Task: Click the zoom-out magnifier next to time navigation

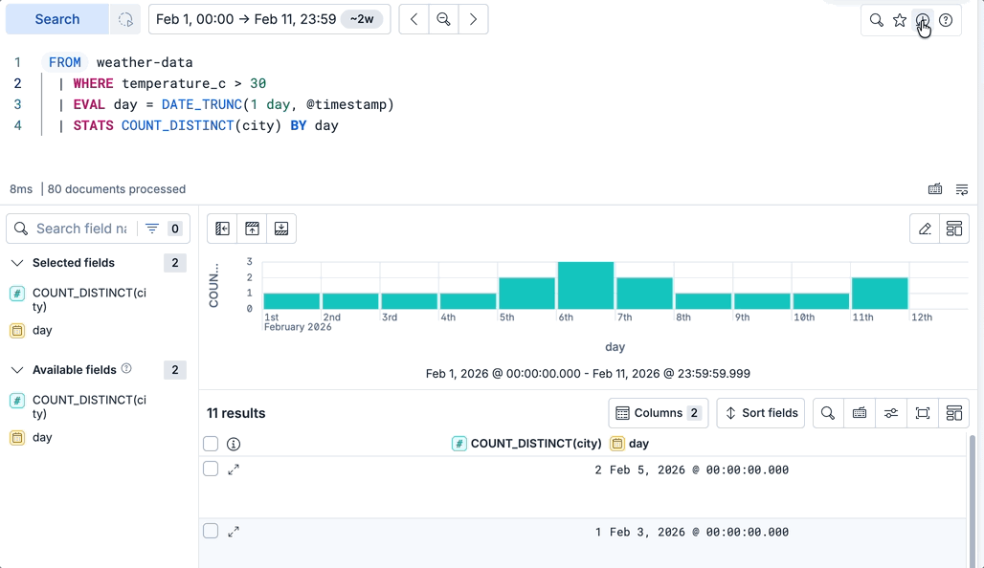Action: [442, 19]
